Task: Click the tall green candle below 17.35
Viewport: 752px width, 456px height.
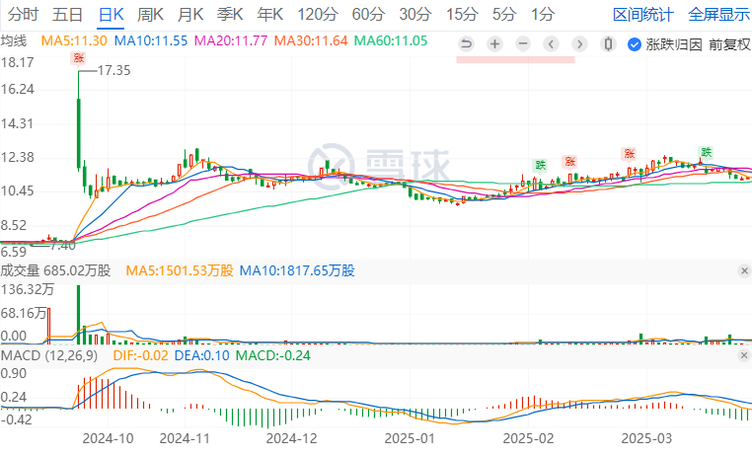Action: pos(79,133)
